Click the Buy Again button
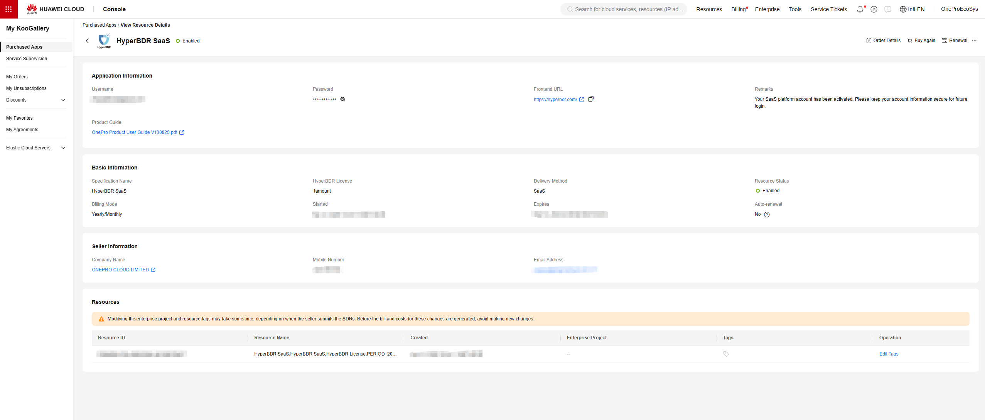This screenshot has height=420, width=985. click(921, 41)
